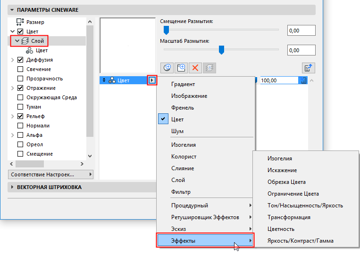
Task: Click the Смещение Размытия slider handle
Action: [x=166, y=30]
